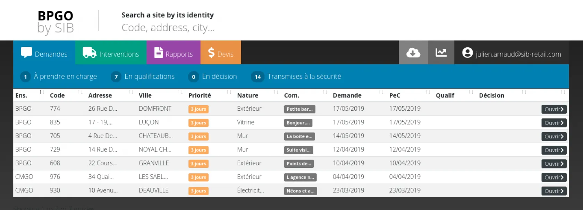The image size is (583, 210).
Task: Click the Demandes speech bubble icon
Action: 26,53
